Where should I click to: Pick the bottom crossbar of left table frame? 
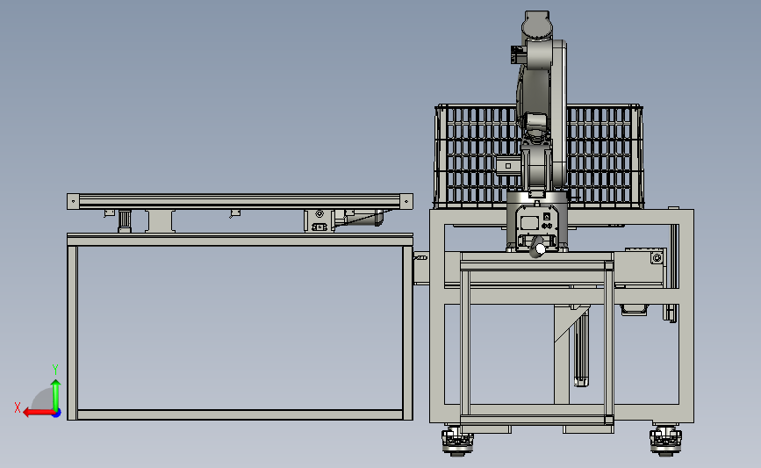pos(240,414)
